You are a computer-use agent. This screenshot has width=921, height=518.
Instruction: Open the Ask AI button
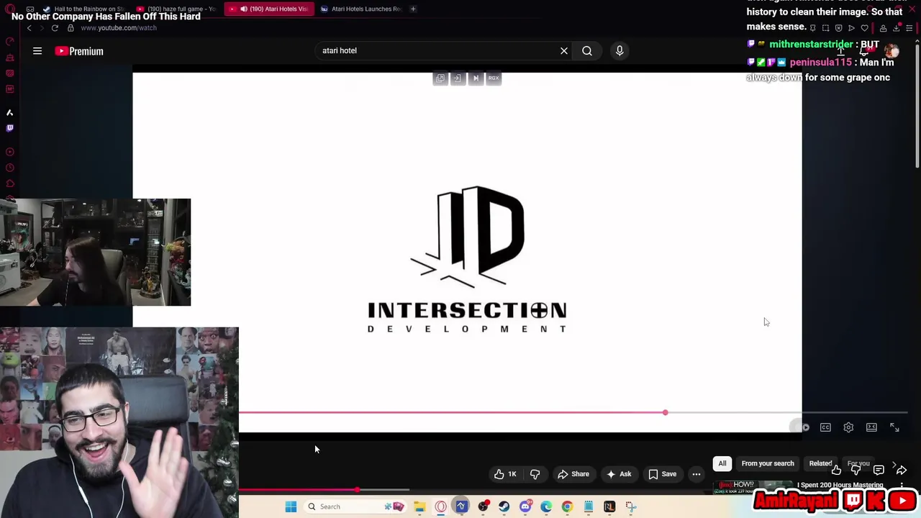(619, 474)
